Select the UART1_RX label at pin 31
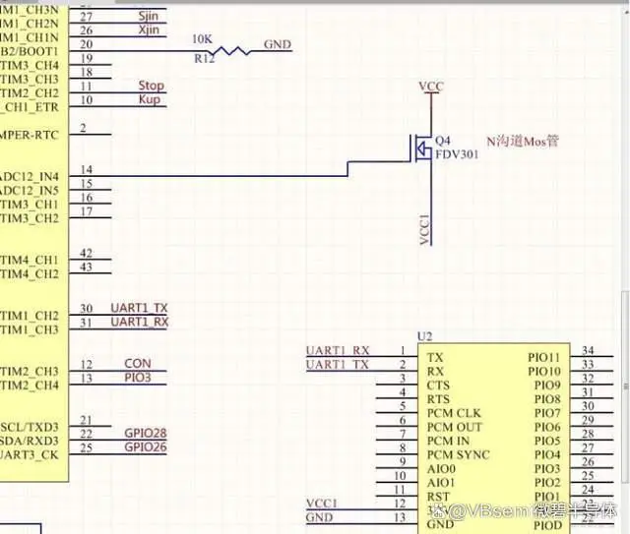630x534 pixels. pyautogui.click(x=140, y=322)
